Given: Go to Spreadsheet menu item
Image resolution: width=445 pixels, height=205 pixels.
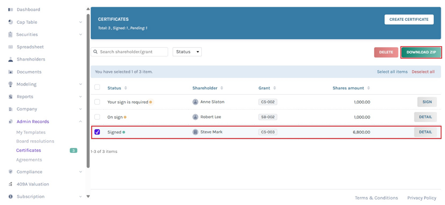Looking at the screenshot, I should (x=30, y=47).
